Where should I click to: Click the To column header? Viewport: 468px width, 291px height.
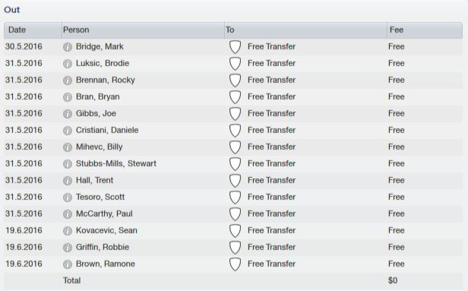(x=305, y=30)
